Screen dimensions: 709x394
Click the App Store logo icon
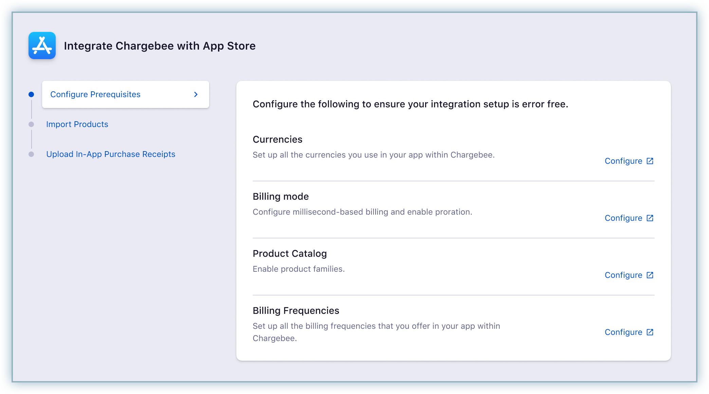pyautogui.click(x=42, y=46)
